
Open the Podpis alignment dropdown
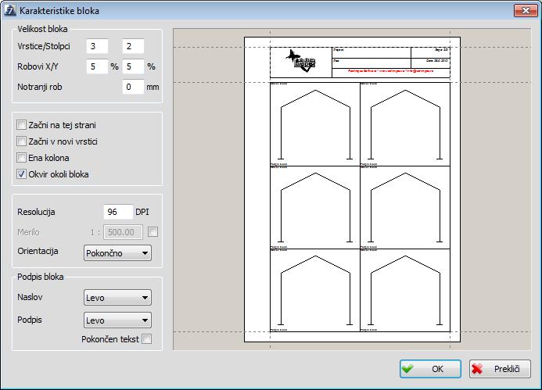coord(117,320)
